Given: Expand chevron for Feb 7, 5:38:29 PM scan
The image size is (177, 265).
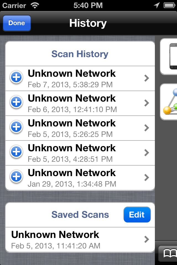Looking at the screenshot, I should [x=147, y=78].
